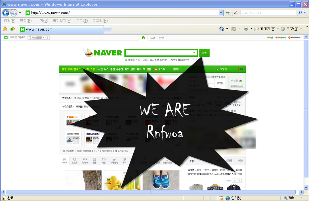Click the rectangle view icon beside home
This screenshot has height=201, width=309.
(x=153, y=38)
